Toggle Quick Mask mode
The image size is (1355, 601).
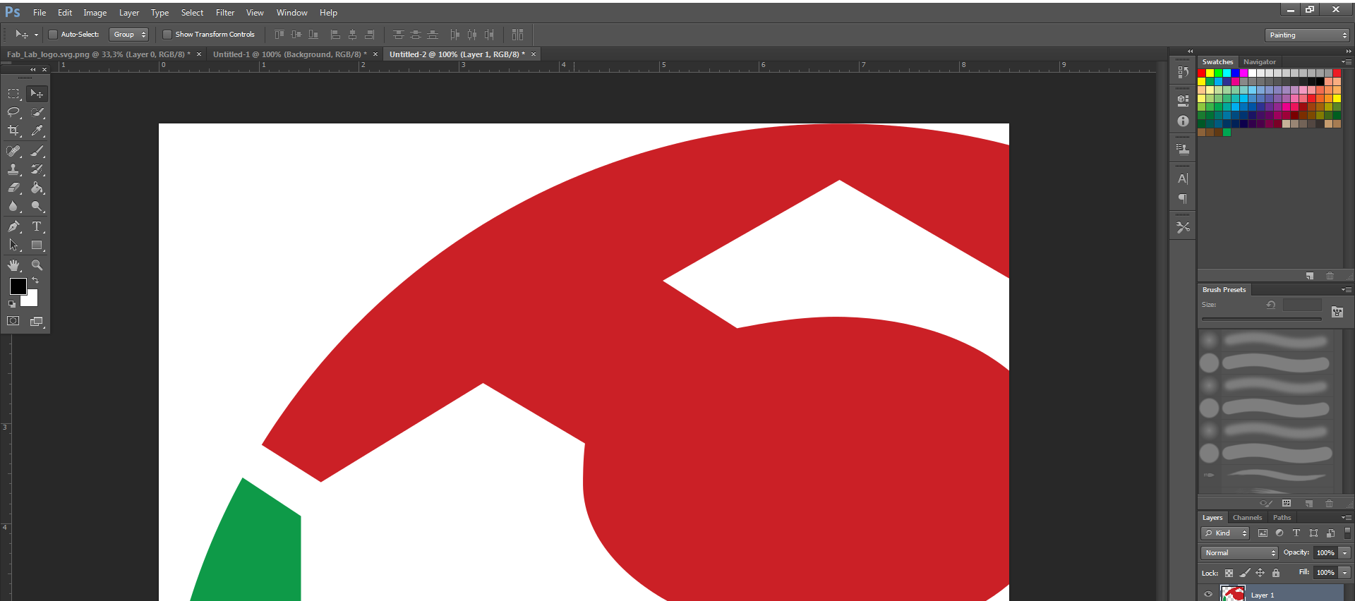[13, 321]
